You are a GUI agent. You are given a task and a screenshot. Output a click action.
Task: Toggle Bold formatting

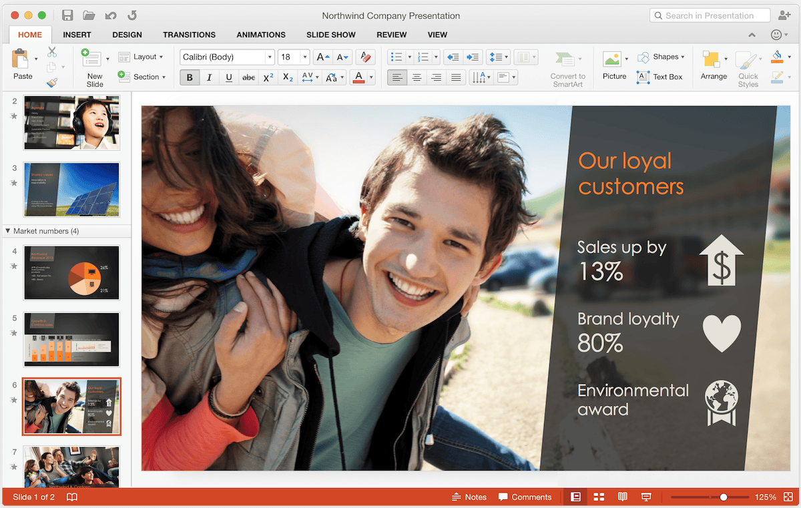coord(190,77)
